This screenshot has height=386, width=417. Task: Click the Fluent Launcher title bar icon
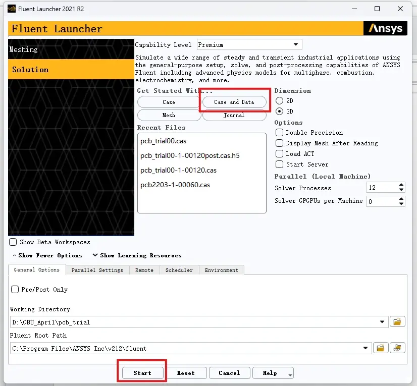[12, 9]
